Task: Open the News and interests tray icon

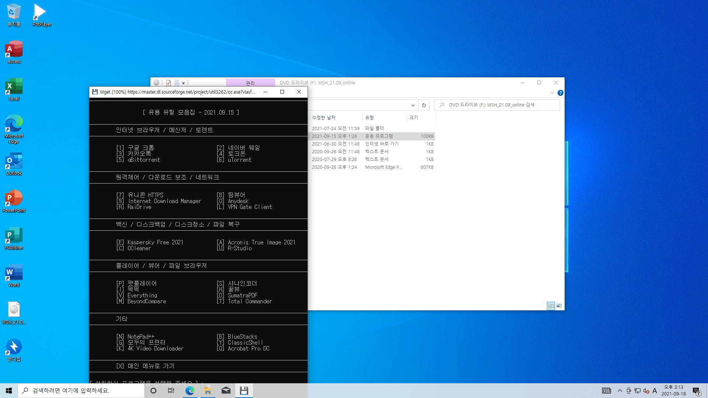Action: (606, 391)
